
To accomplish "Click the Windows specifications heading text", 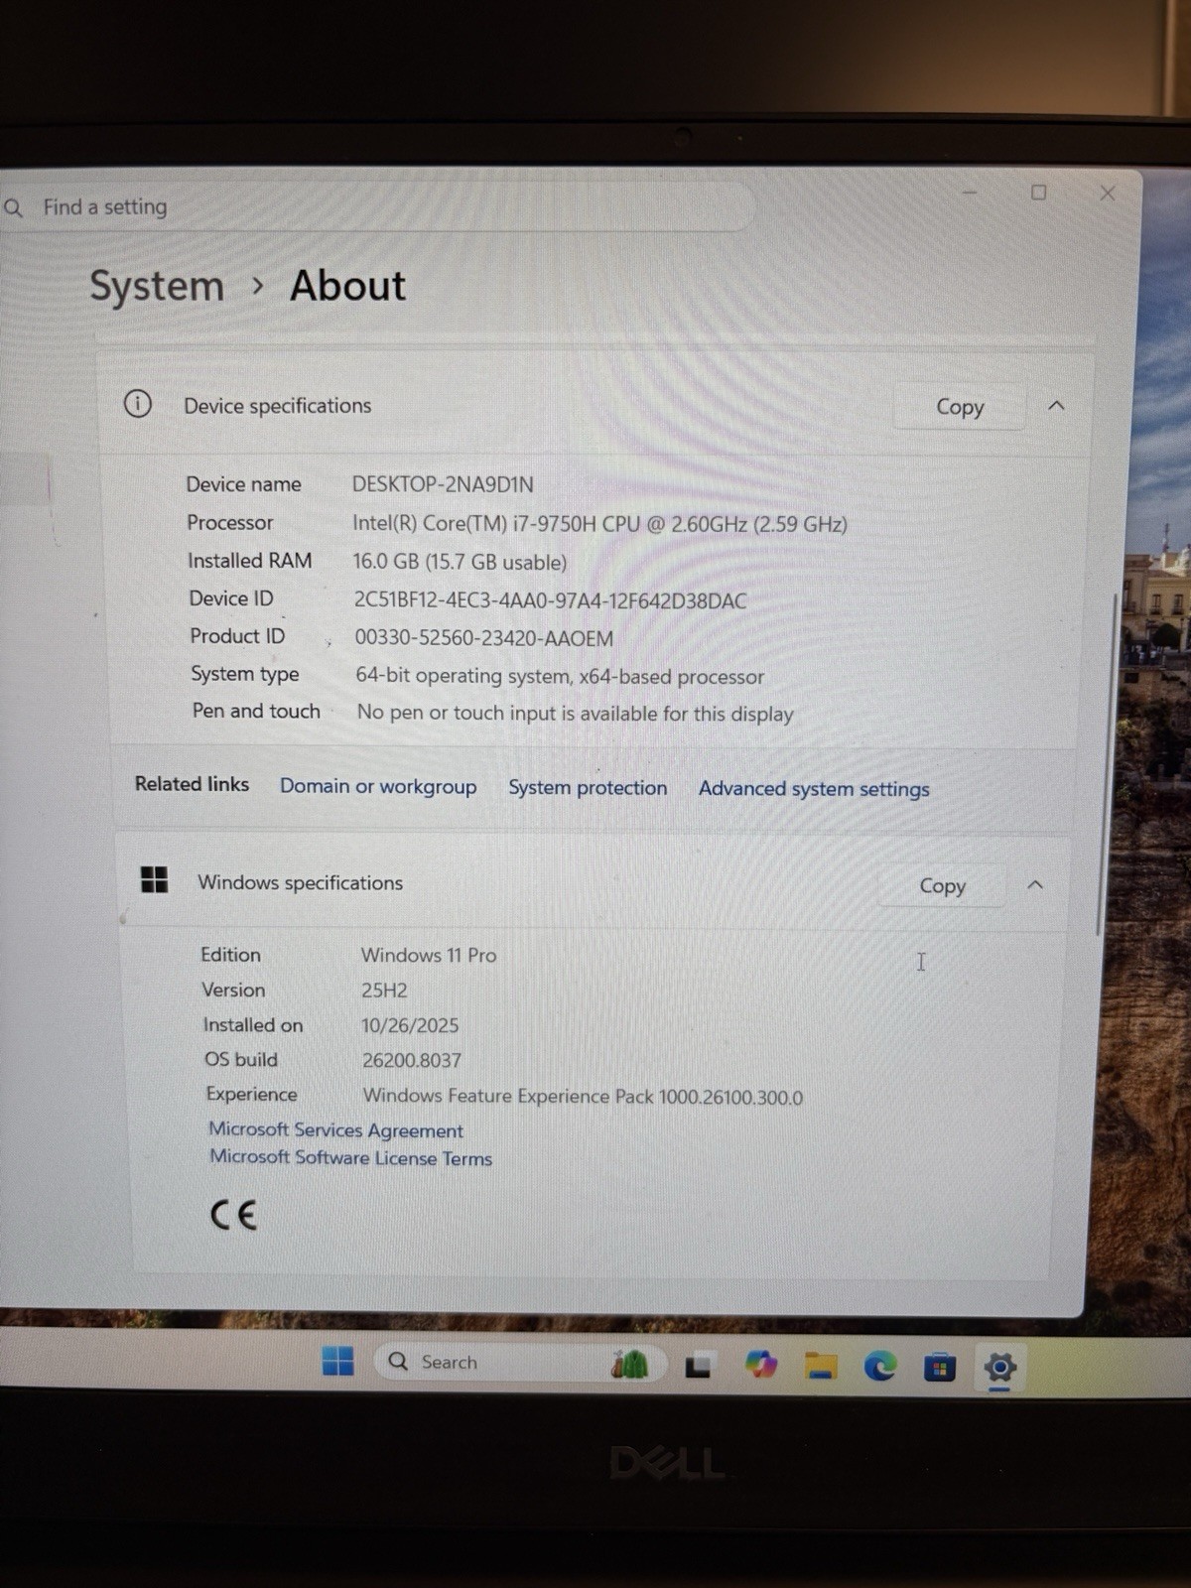I will click(300, 882).
